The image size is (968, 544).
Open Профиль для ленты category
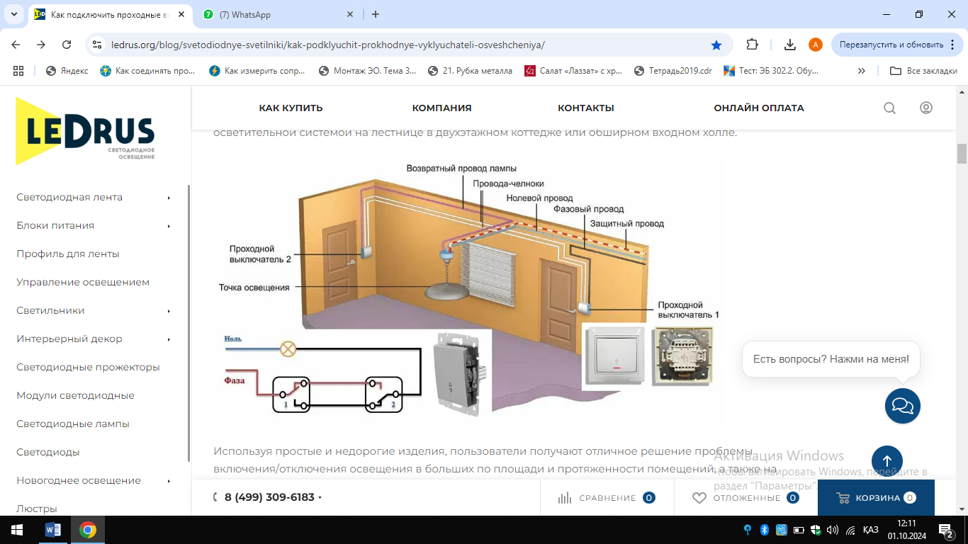(x=68, y=254)
